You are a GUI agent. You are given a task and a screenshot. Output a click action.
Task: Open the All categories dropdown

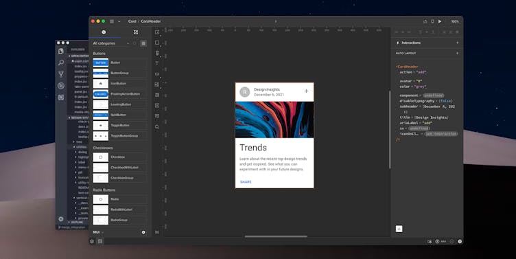110,43
